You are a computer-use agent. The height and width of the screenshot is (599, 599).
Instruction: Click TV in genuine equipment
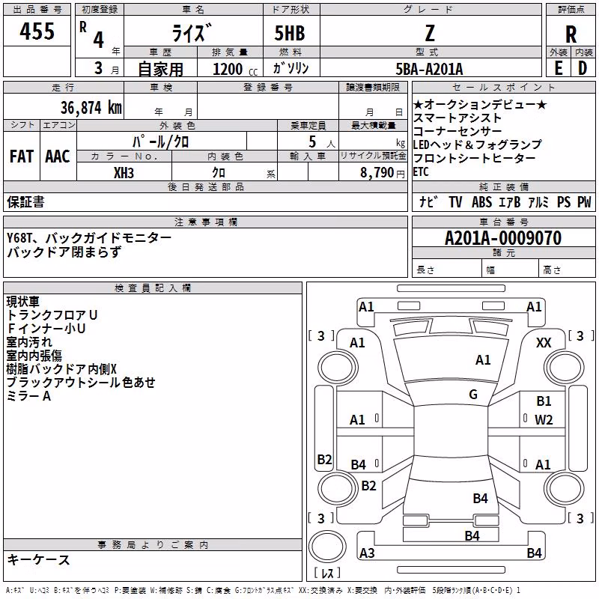455,201
